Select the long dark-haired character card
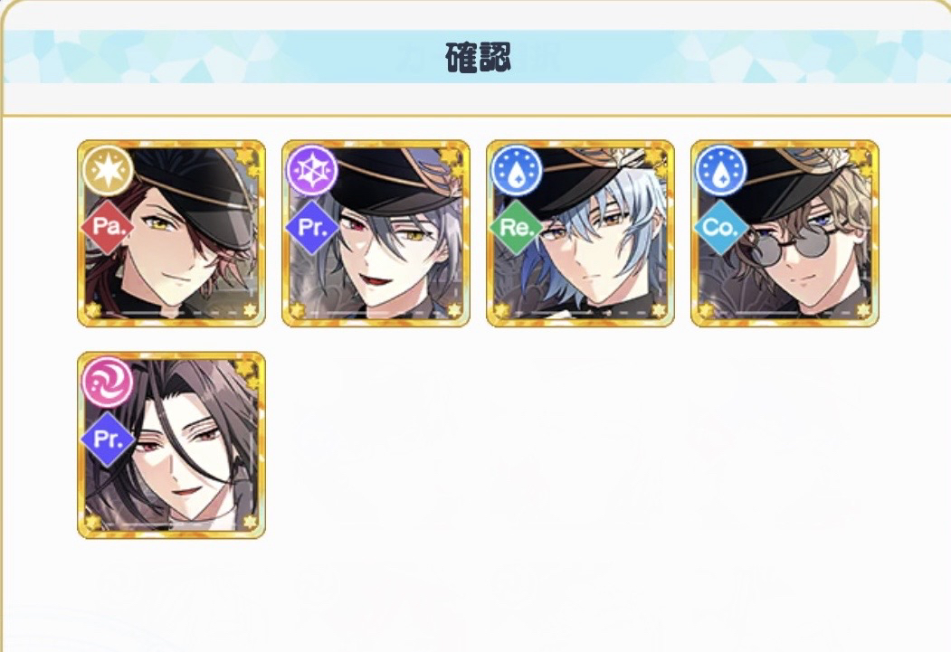 pyautogui.click(x=172, y=445)
